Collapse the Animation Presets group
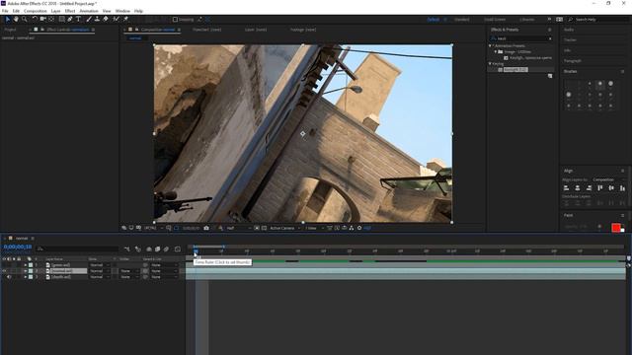The height and width of the screenshot is (355, 632). click(490, 46)
